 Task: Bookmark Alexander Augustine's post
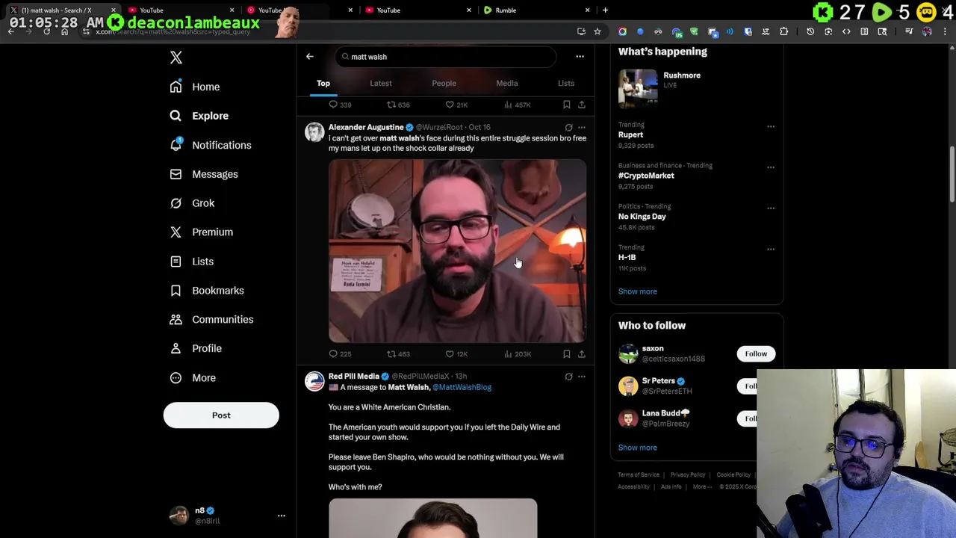point(567,354)
